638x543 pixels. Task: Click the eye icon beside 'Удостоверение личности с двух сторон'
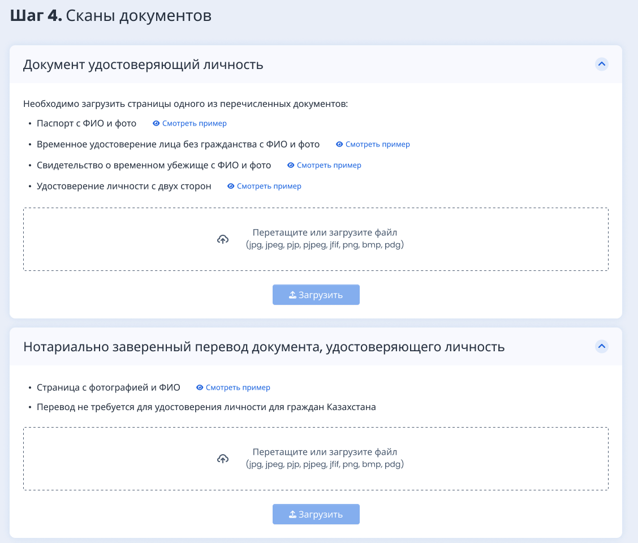(231, 186)
